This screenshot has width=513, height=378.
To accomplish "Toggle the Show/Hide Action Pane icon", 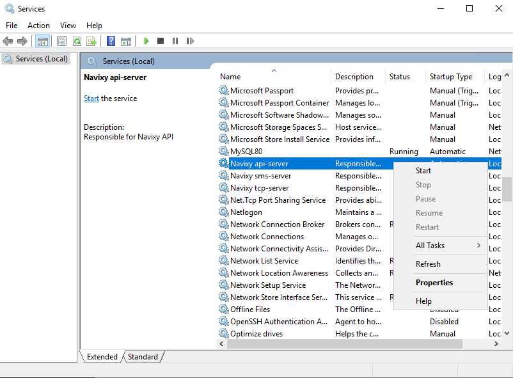I will click(126, 41).
